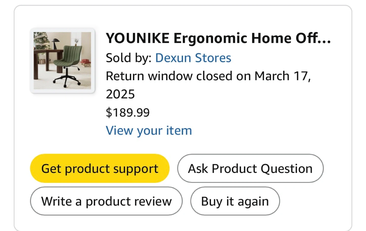Visit the Dexun Stores seller page
366x231 pixels.
click(193, 58)
